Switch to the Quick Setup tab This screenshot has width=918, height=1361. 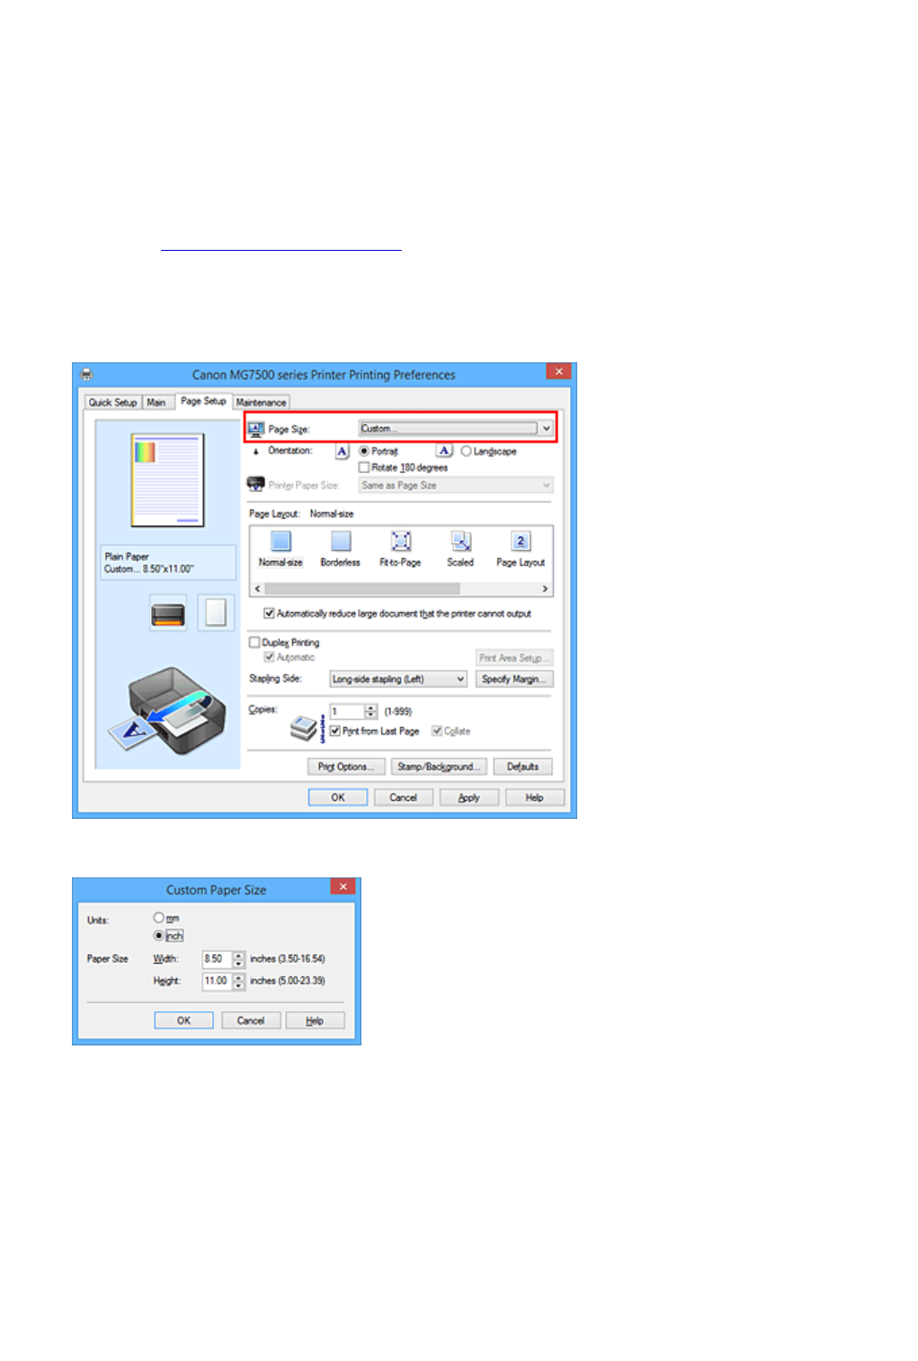pyautogui.click(x=113, y=403)
